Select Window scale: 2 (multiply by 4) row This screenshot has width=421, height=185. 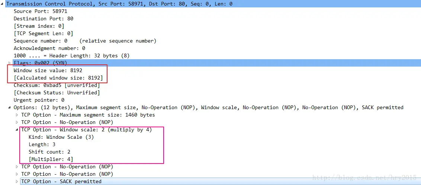point(86,130)
